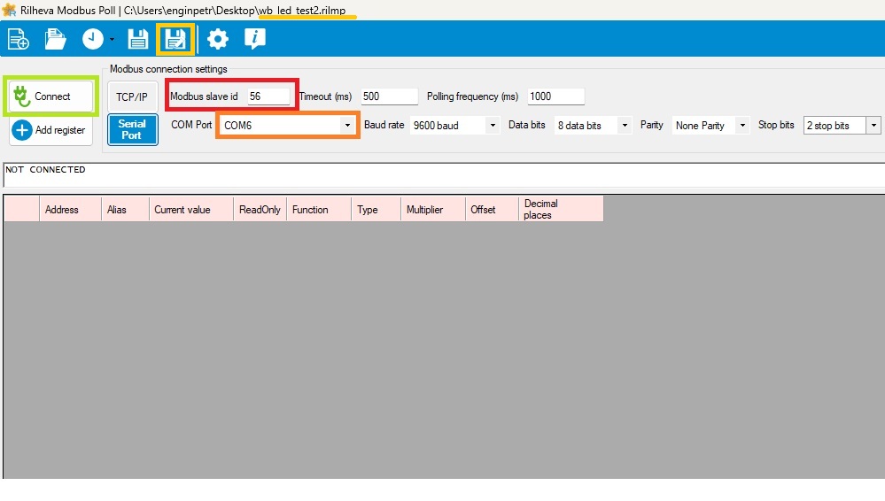Image resolution: width=885 pixels, height=501 pixels.
Task: Save the file with floppy icon
Action: click(x=138, y=39)
